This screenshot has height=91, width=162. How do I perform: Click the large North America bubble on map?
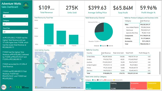click(41, 67)
